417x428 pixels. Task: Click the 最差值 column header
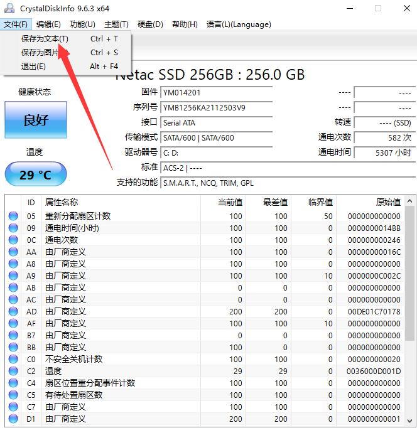click(x=268, y=202)
